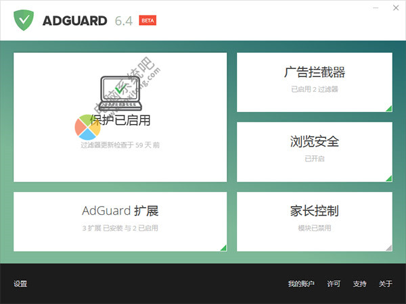Click the red BETA badge
The image size is (406, 304).
point(148,20)
